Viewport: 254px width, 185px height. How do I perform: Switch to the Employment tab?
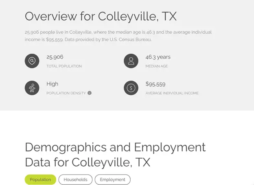coord(113,179)
